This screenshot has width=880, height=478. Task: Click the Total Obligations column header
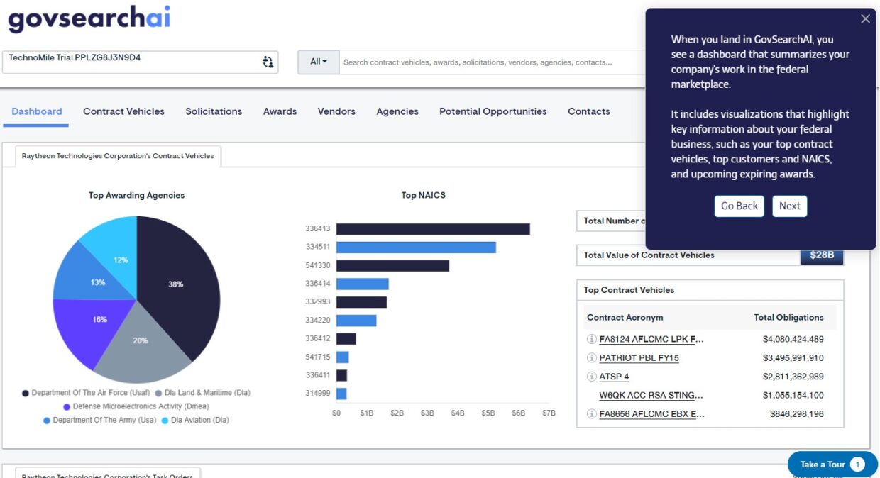[788, 318]
